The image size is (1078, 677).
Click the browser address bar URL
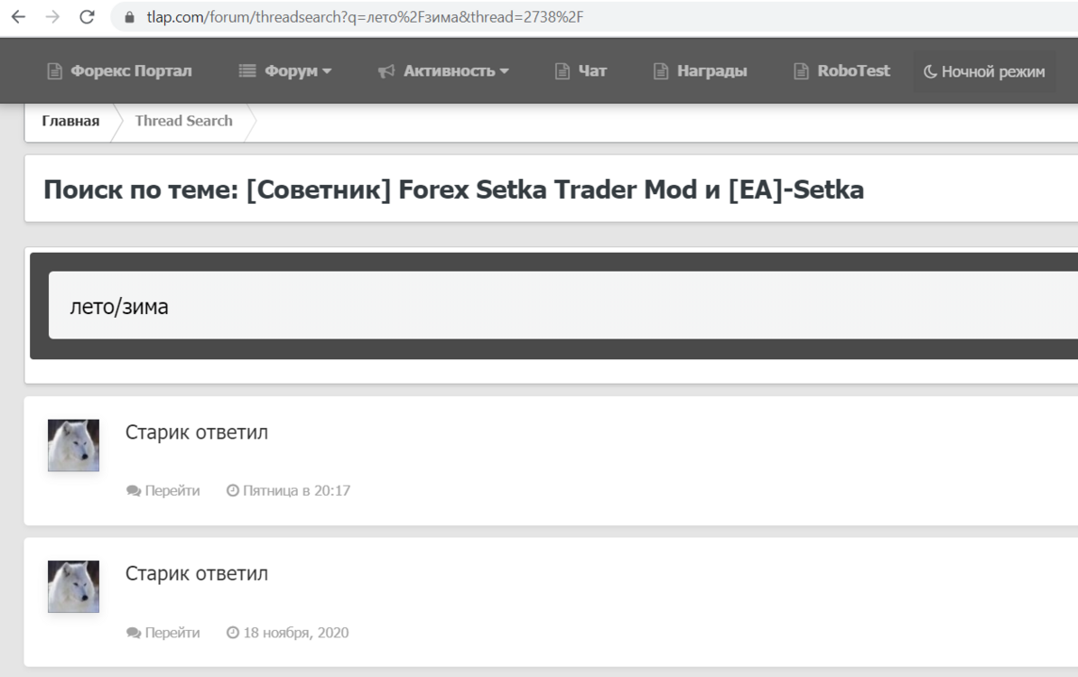365,17
